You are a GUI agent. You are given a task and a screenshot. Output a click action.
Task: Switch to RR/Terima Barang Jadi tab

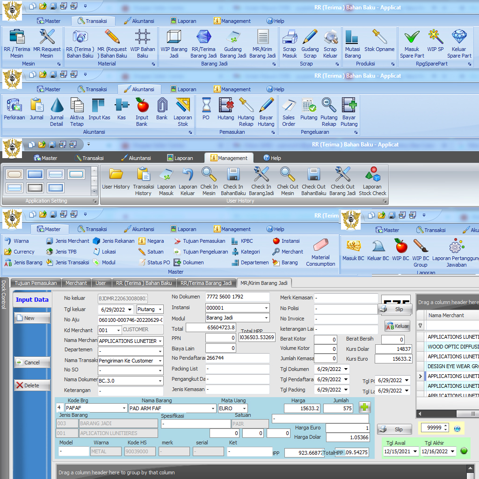206,283
